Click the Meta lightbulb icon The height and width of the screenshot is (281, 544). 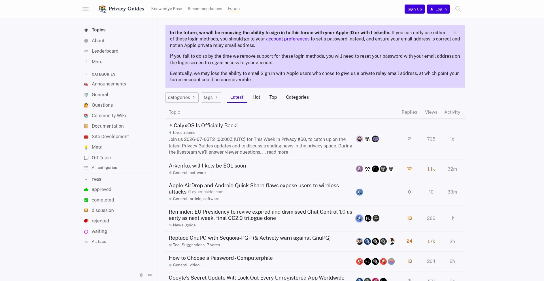[86, 147]
